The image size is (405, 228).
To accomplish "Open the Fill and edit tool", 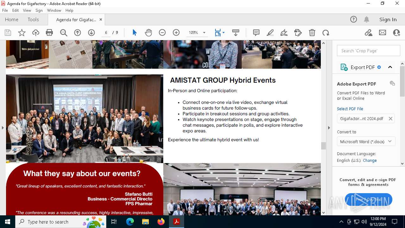I will pyautogui.click(x=298, y=33).
